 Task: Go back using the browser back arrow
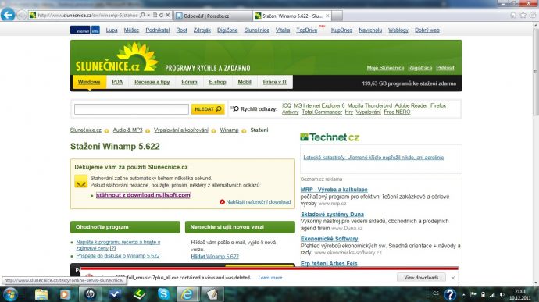(8, 15)
